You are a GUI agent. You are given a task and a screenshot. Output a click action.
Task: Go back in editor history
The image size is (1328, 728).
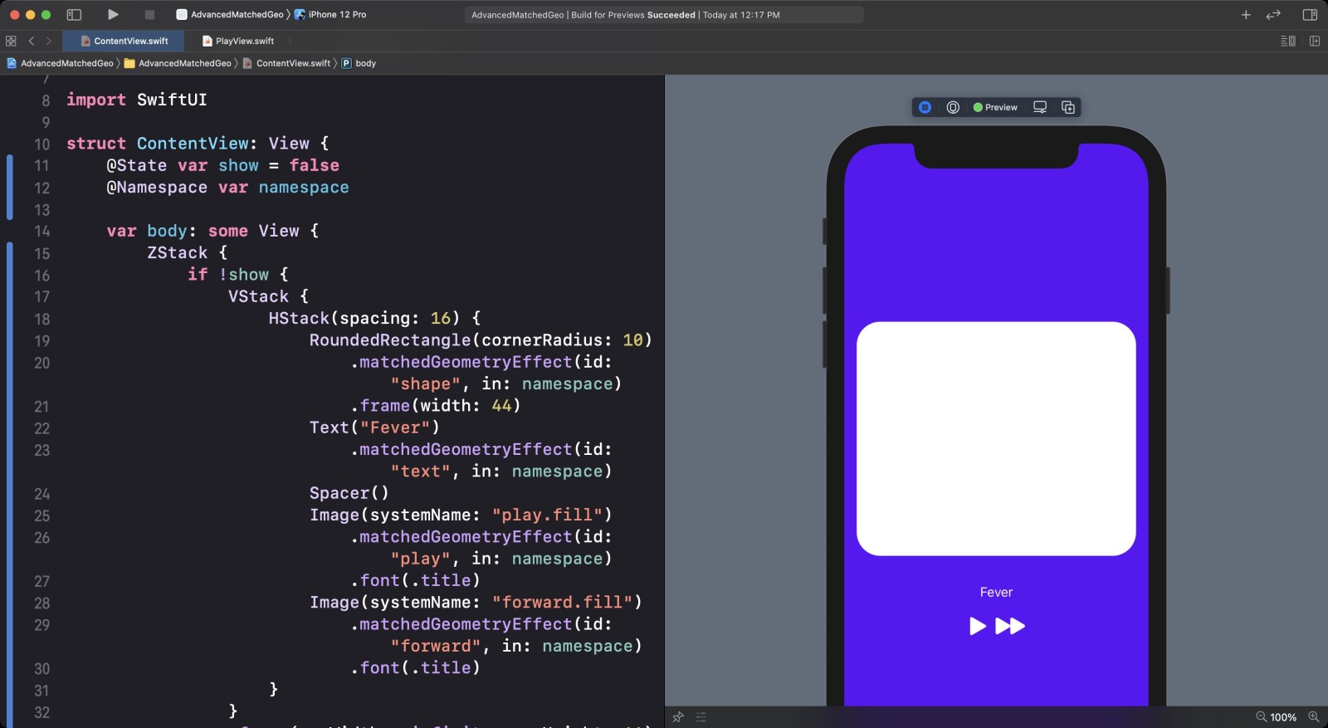click(x=32, y=41)
